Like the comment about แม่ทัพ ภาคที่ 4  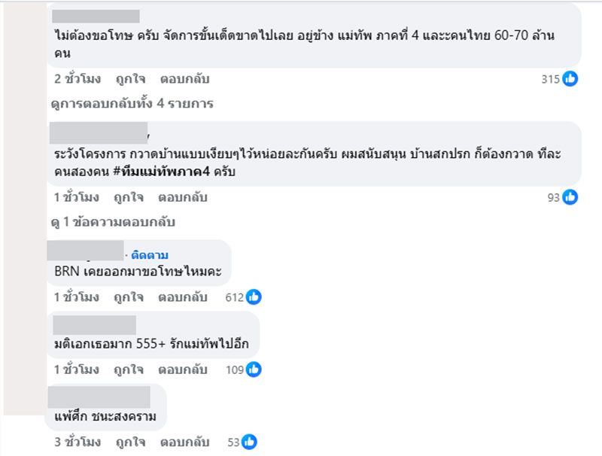point(130,79)
